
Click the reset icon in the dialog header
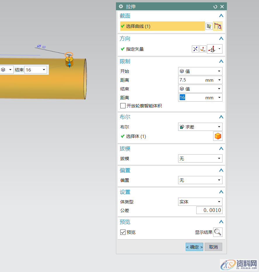tap(216, 6)
